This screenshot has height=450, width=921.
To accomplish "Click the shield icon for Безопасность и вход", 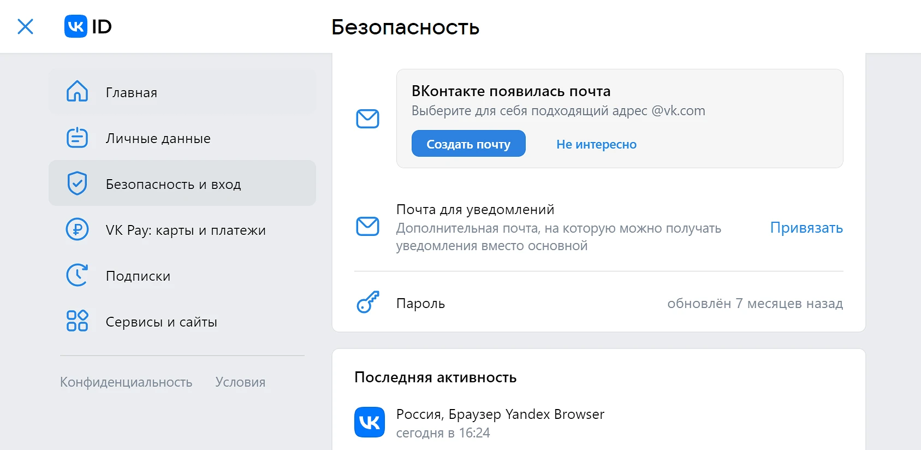I will (x=77, y=183).
